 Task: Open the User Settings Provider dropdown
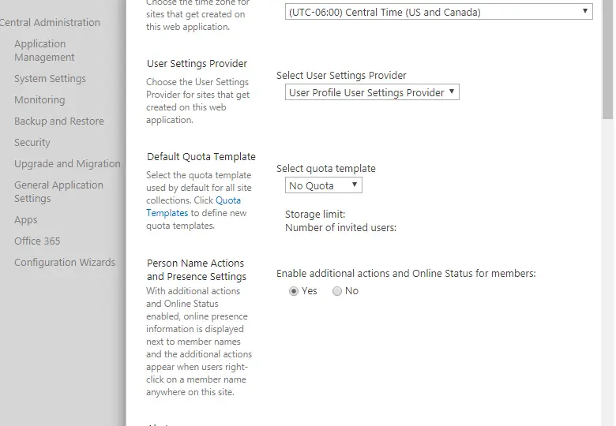[x=372, y=92]
